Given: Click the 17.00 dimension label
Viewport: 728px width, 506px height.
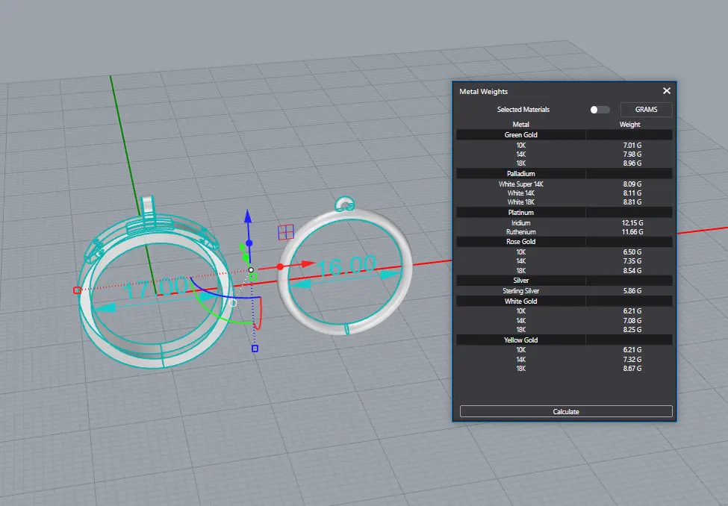Looking at the screenshot, I should pyautogui.click(x=158, y=288).
